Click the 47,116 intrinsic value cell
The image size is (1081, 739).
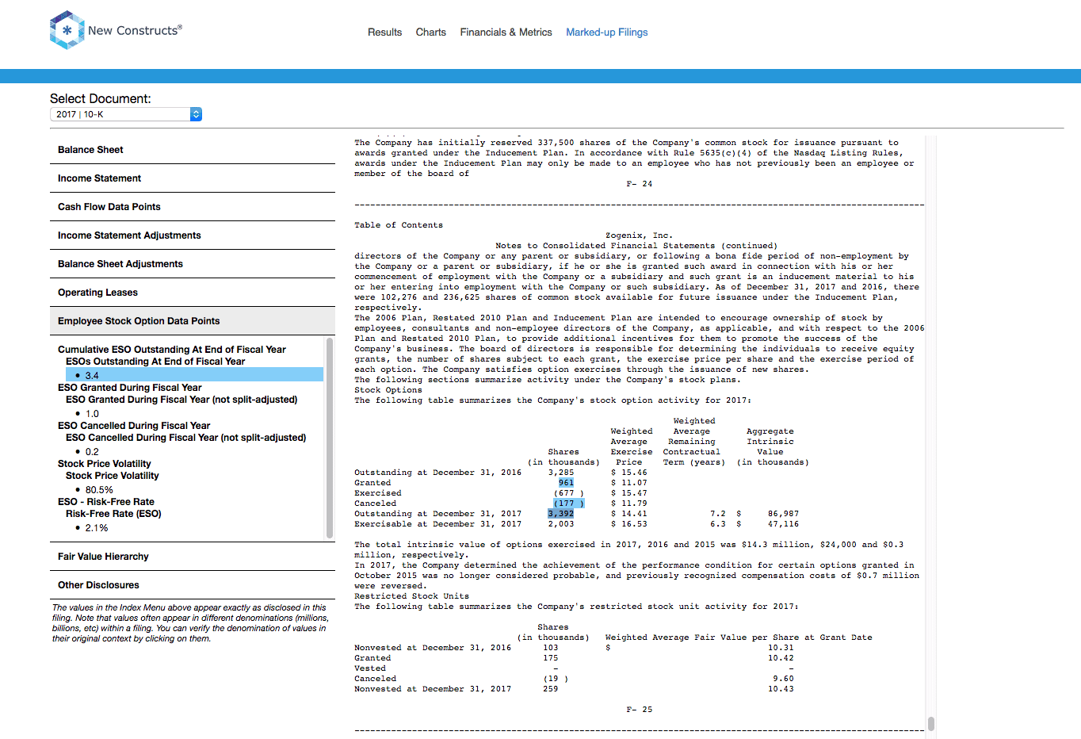783,524
